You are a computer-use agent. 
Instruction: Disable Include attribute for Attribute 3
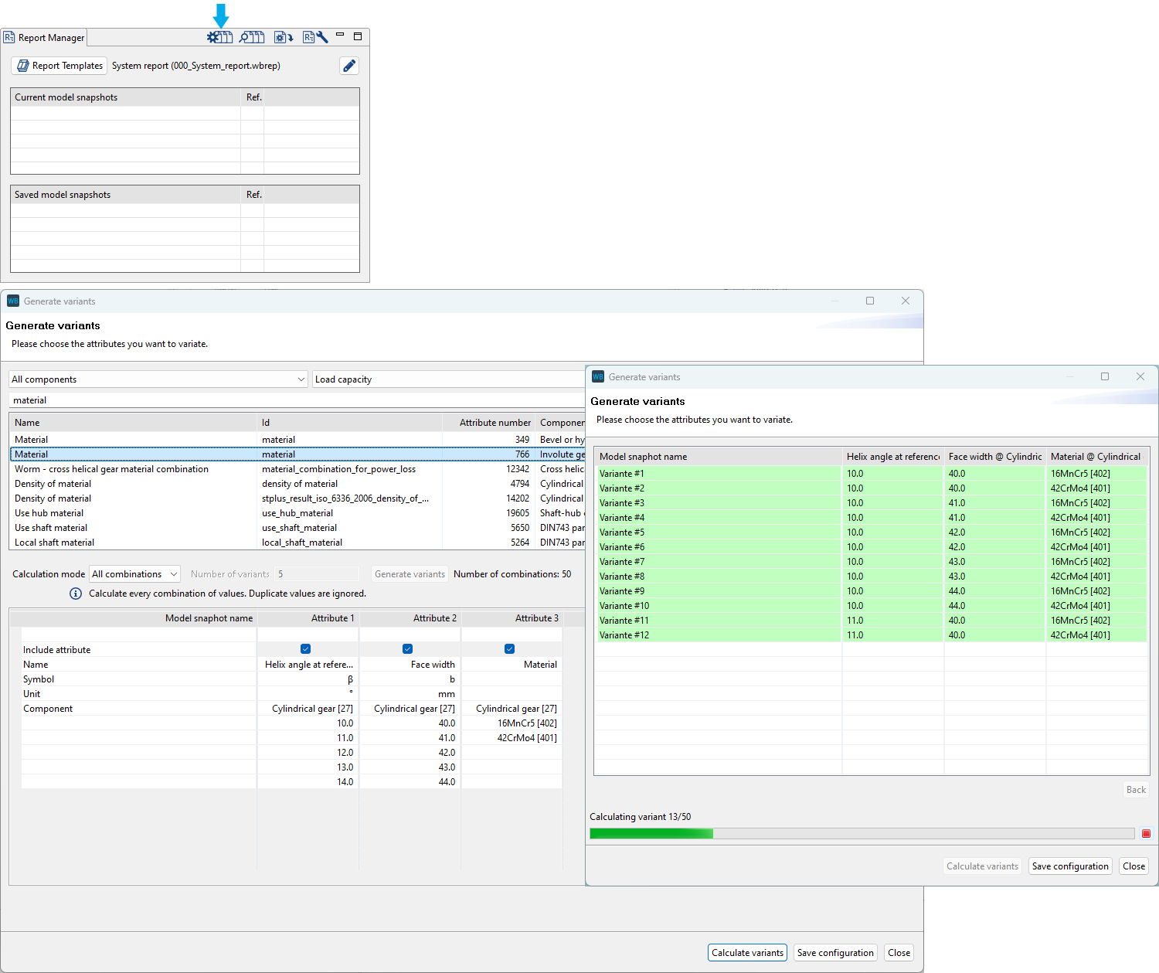[510, 649]
